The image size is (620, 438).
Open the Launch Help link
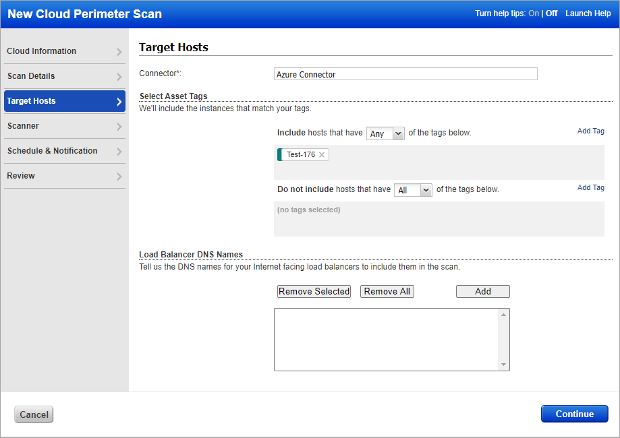(x=588, y=13)
